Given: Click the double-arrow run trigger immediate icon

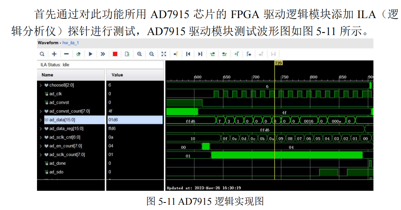Looking at the screenshot, I should pos(103,54).
